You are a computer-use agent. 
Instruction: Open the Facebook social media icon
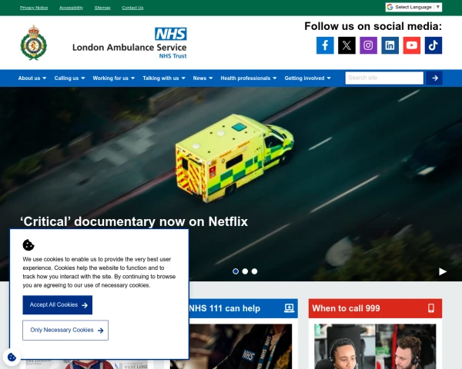[x=325, y=45]
